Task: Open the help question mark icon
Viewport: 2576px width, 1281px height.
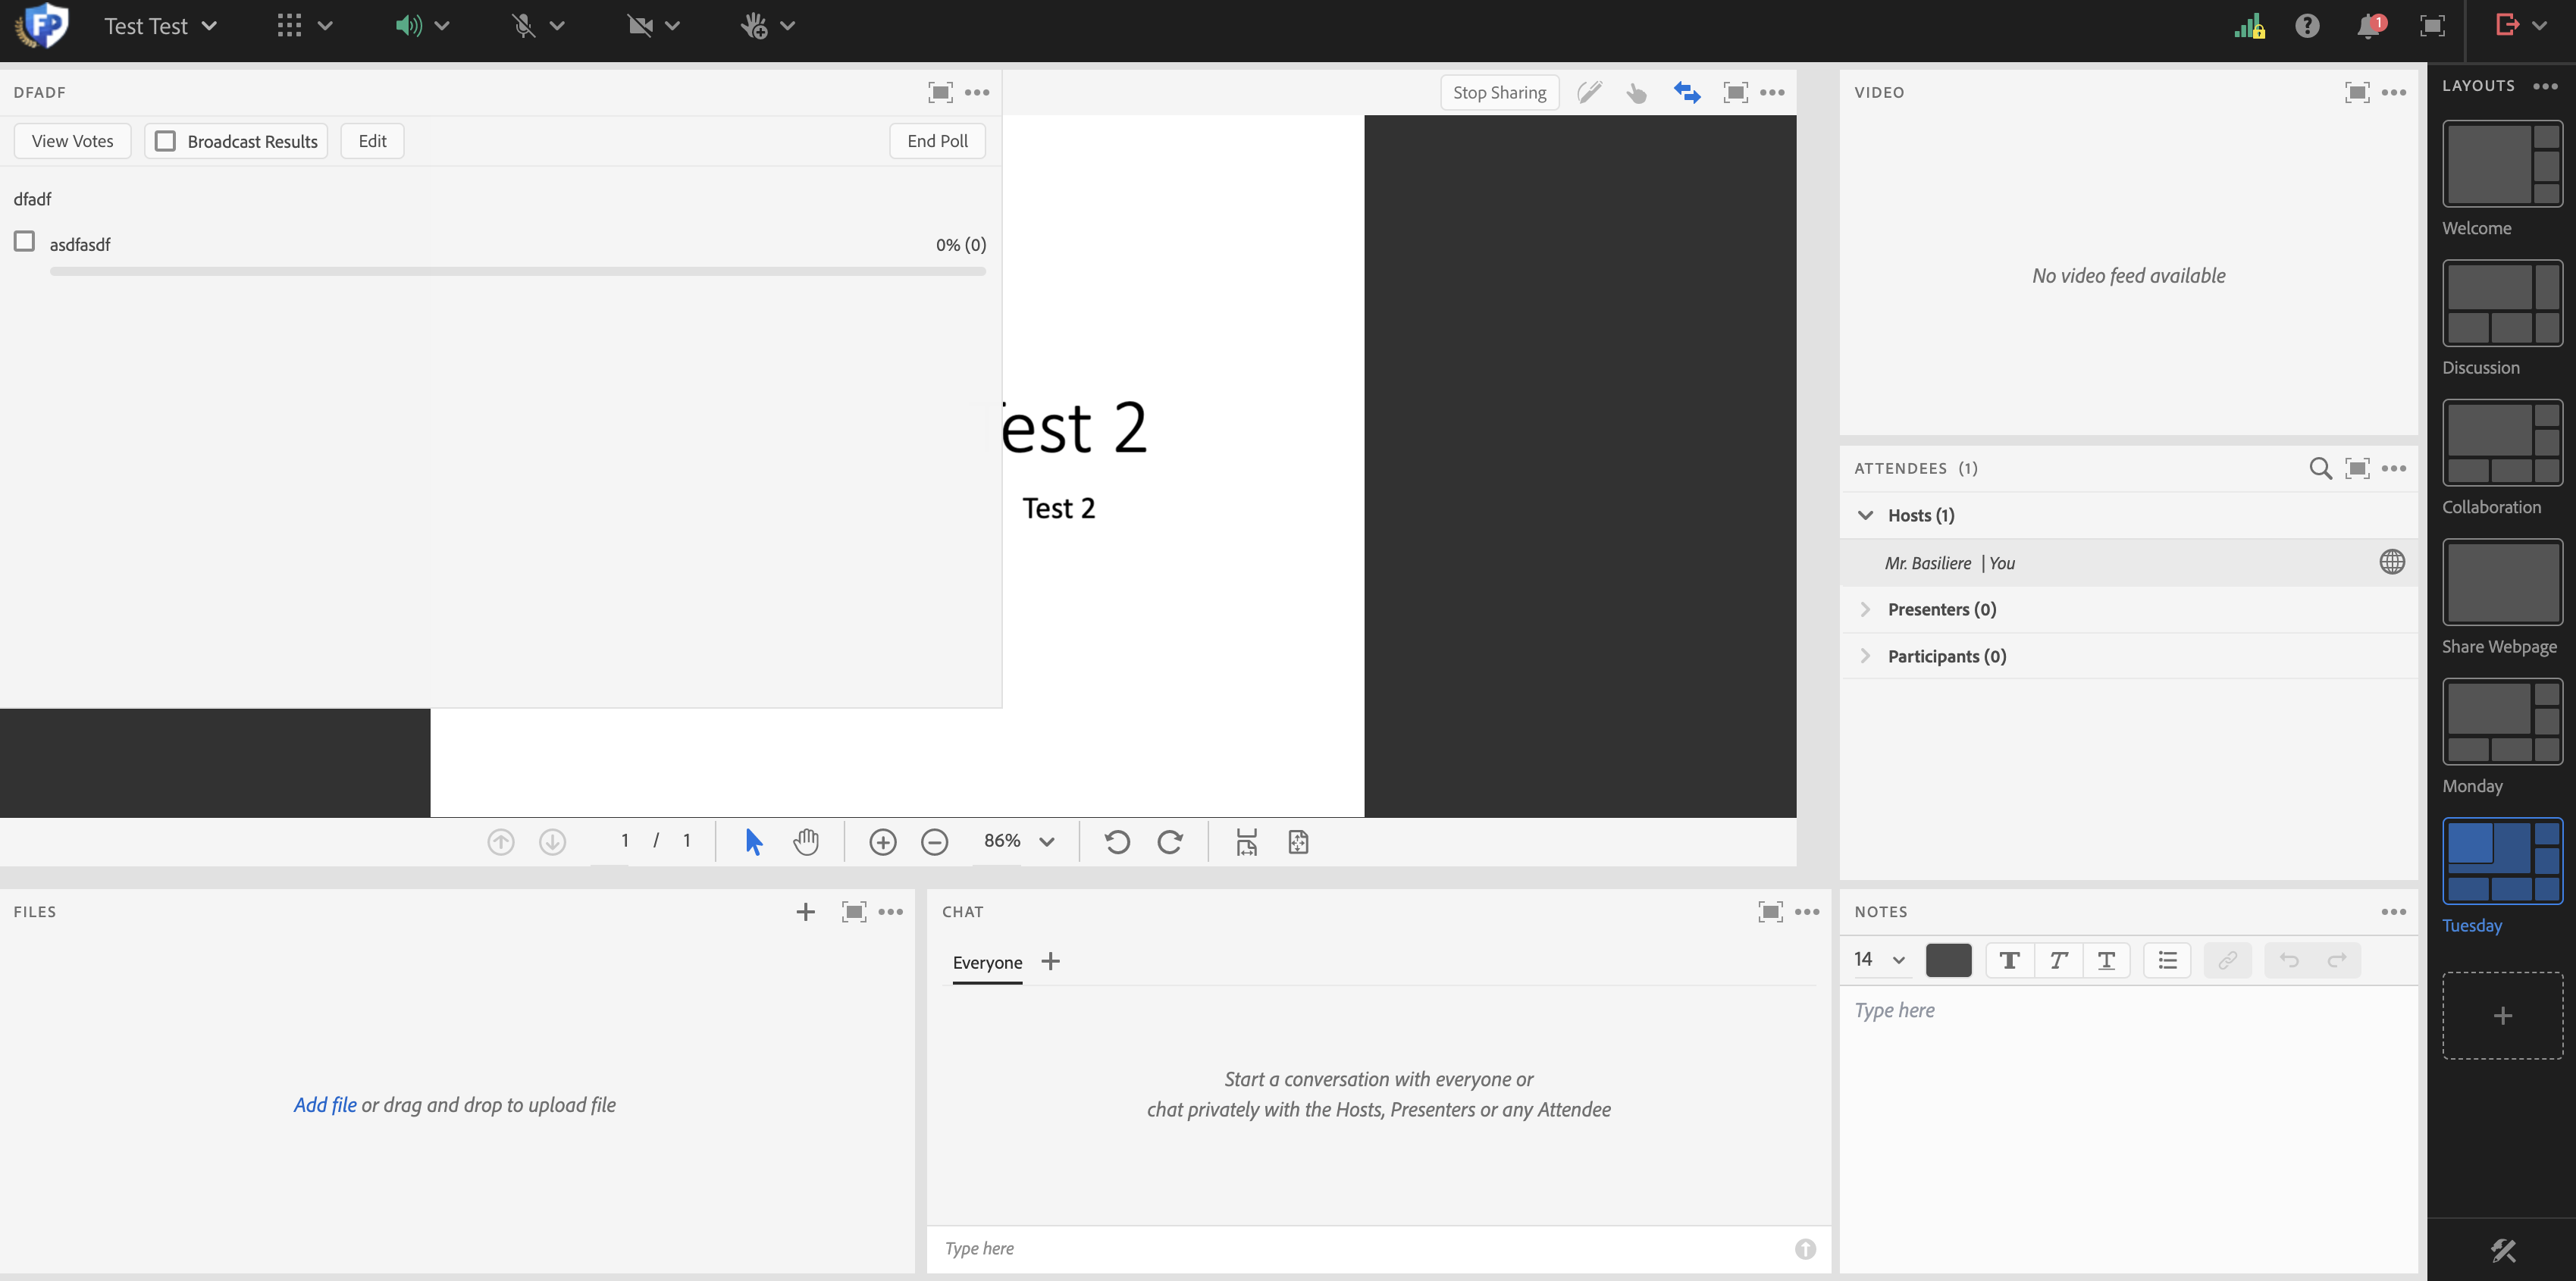Action: pos(2307,26)
